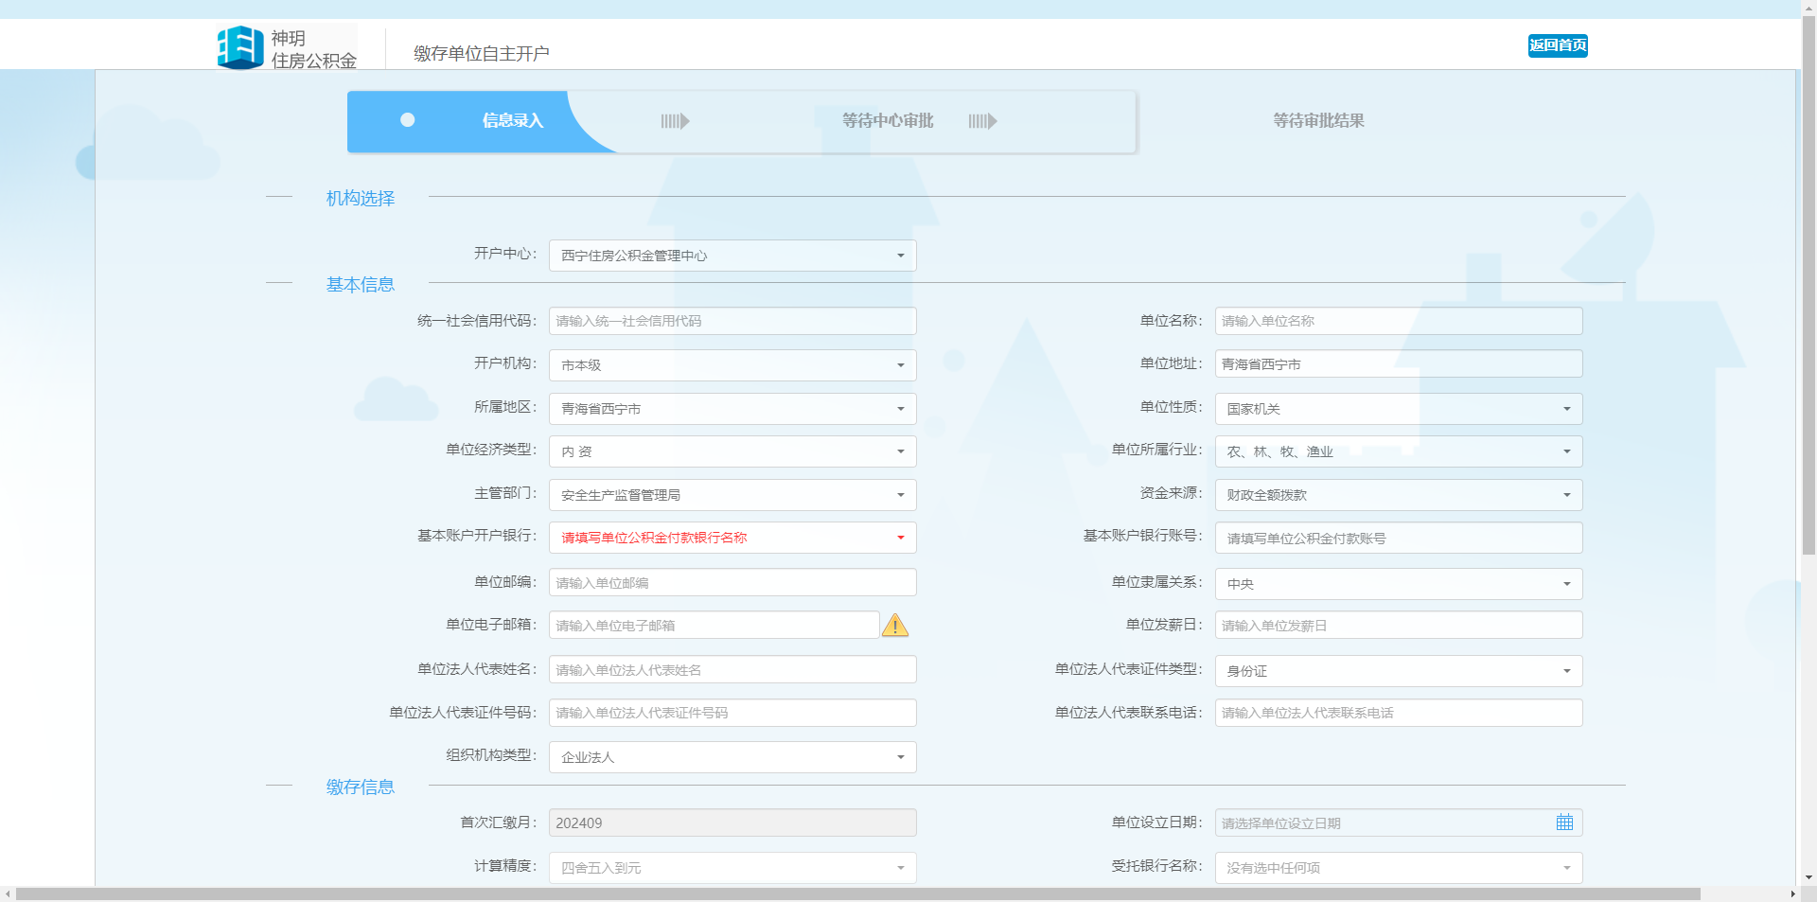The width and height of the screenshot is (1817, 902).
Task: Open the 单位经济类型 dropdown
Action: point(732,451)
